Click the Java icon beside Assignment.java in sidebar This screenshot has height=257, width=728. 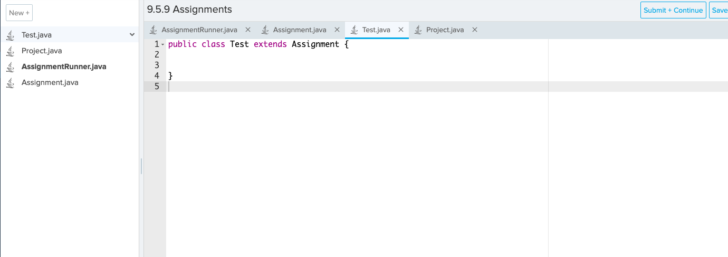click(10, 82)
